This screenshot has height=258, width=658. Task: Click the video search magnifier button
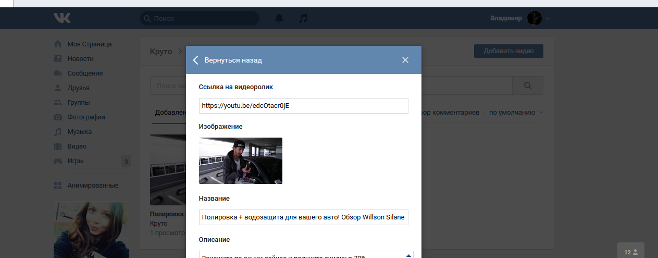coord(528,85)
